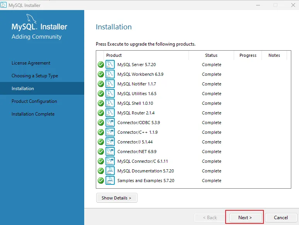Cancel the installation
The height and width of the screenshot is (225, 299).
click(281, 218)
